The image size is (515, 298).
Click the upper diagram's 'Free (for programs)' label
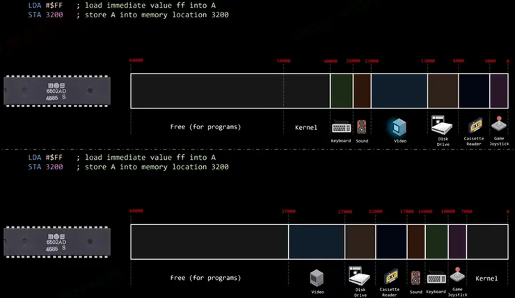(205, 127)
